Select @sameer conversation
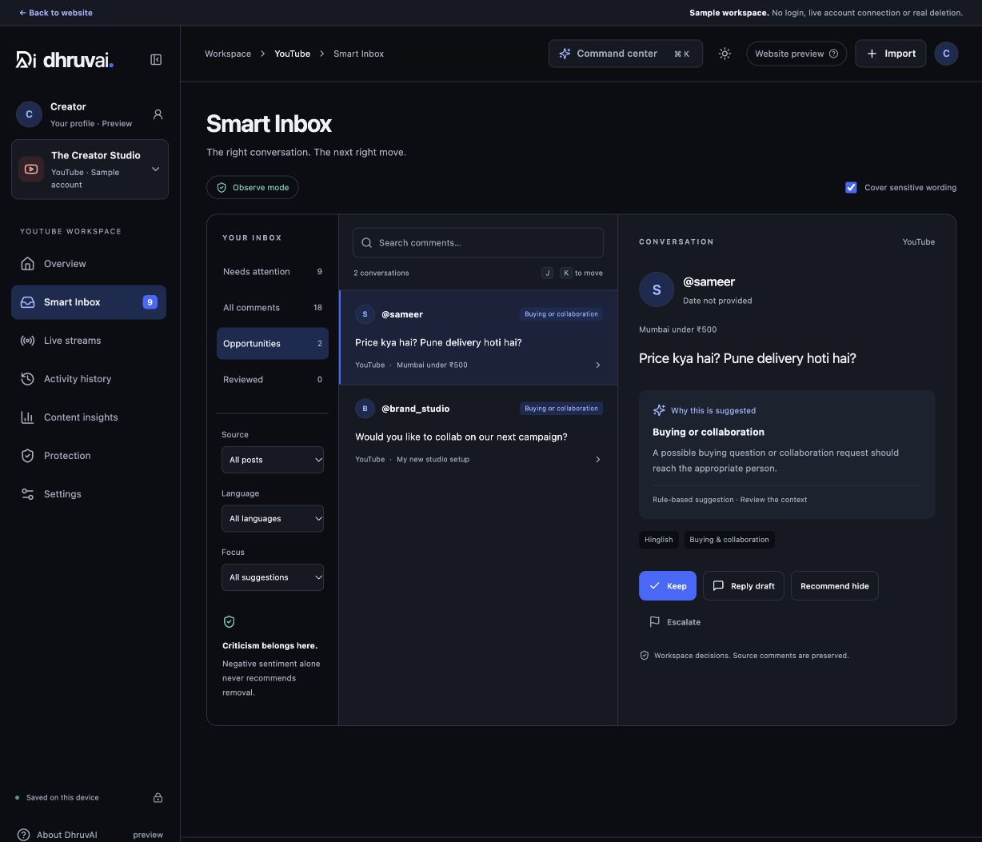The width and height of the screenshot is (982, 842). pyautogui.click(x=478, y=337)
